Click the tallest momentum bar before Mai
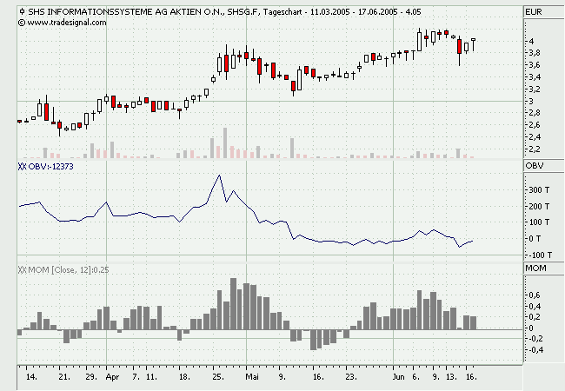The height and width of the screenshot is (391, 565). tap(233, 303)
